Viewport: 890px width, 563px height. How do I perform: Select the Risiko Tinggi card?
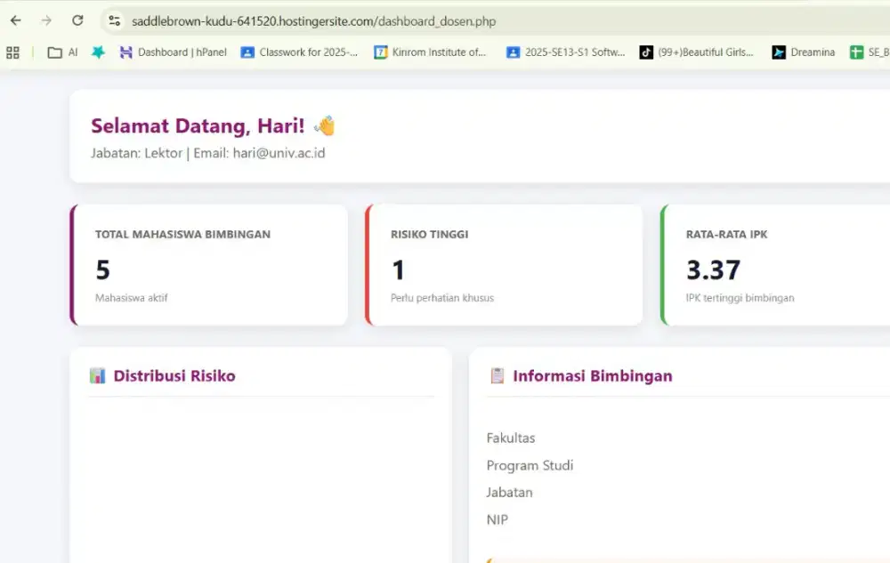(504, 265)
